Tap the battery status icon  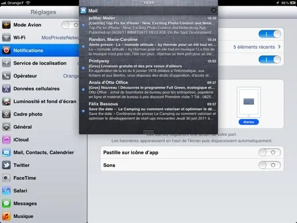292,3
